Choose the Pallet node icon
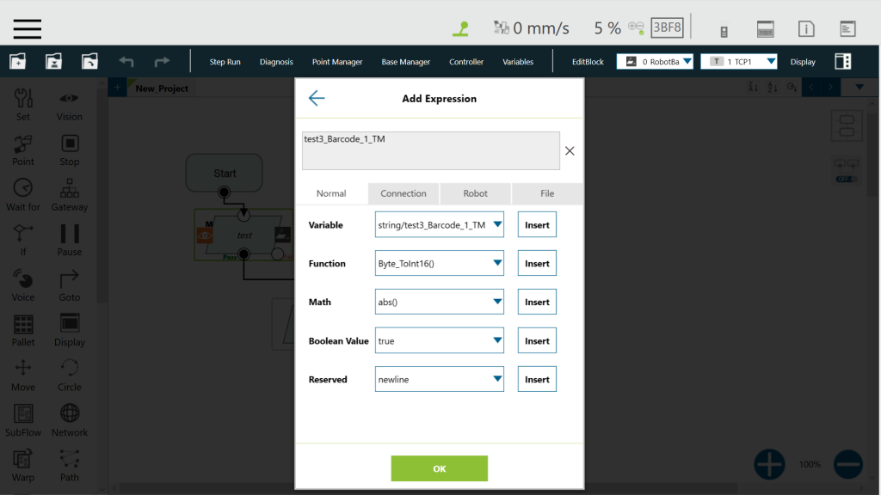This screenshot has width=881, height=495. pos(23,324)
